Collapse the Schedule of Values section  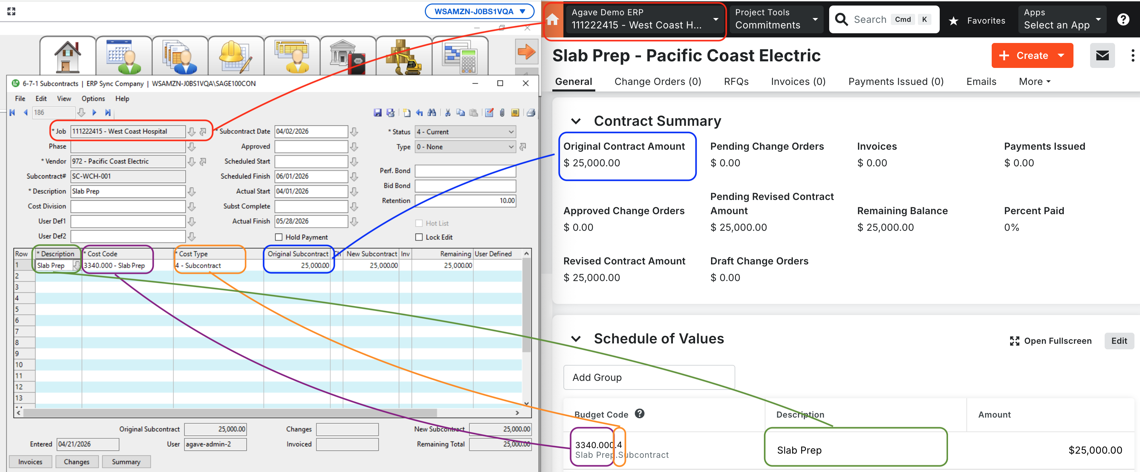575,339
